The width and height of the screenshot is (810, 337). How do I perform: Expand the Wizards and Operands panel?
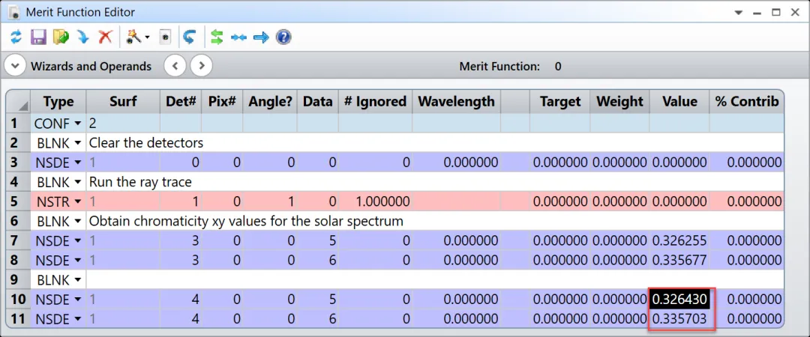[x=15, y=66]
